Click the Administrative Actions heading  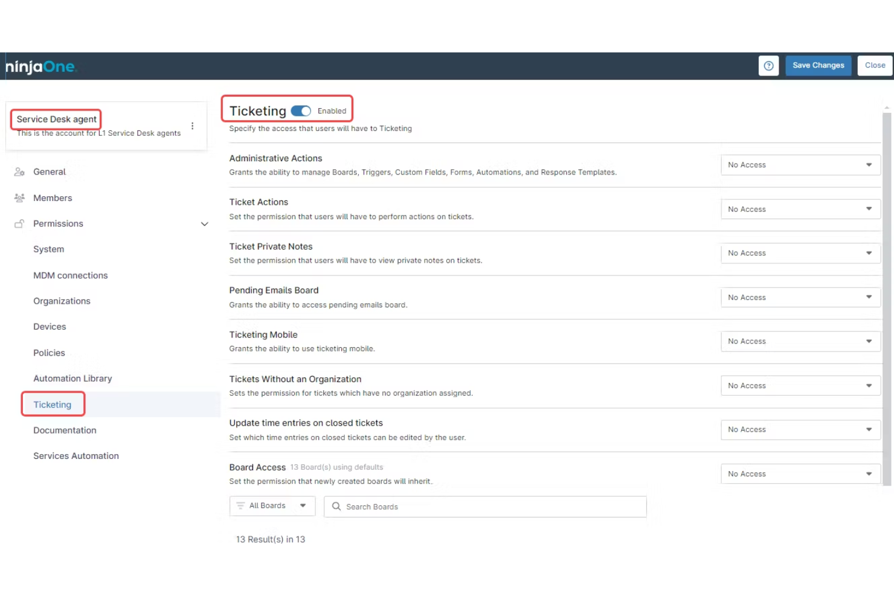point(275,158)
